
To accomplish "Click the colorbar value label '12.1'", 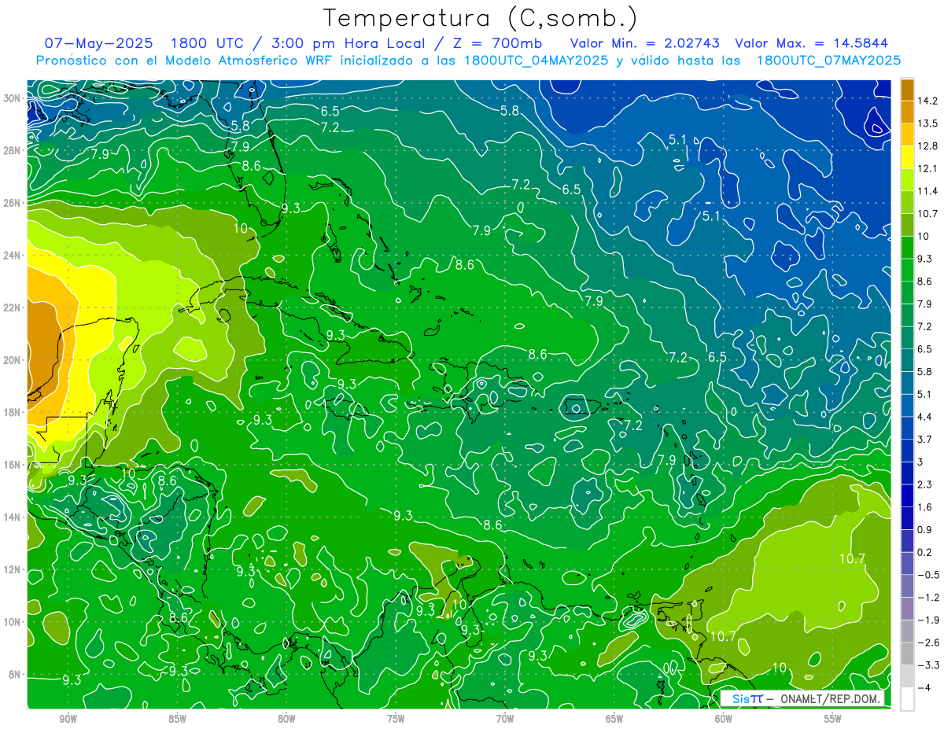I will click(928, 168).
